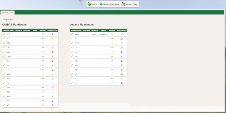
Task: Edit user CFO using the pencil icon
Action: 72,47
